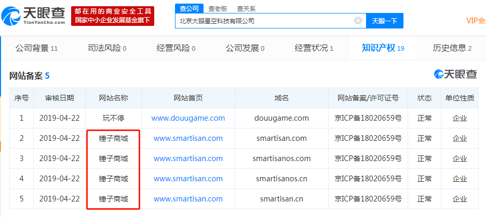Open www.smartisan.com link in row 2
The width and height of the screenshot is (486, 217).
[188, 138]
